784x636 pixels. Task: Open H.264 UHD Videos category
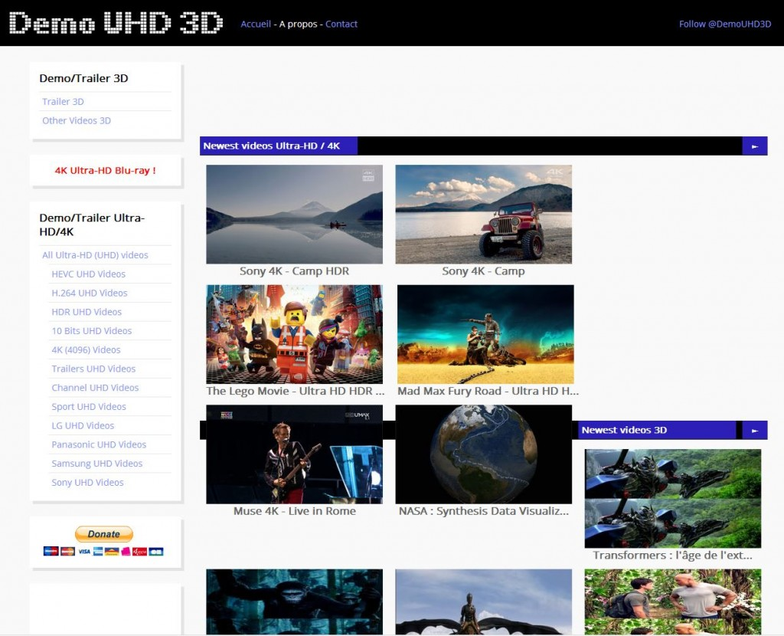(90, 293)
